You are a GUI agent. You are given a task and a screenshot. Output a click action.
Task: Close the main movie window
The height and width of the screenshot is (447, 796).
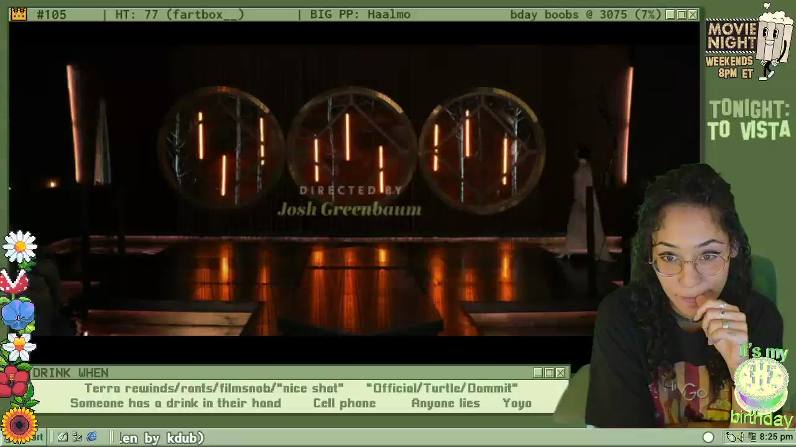[x=692, y=14]
